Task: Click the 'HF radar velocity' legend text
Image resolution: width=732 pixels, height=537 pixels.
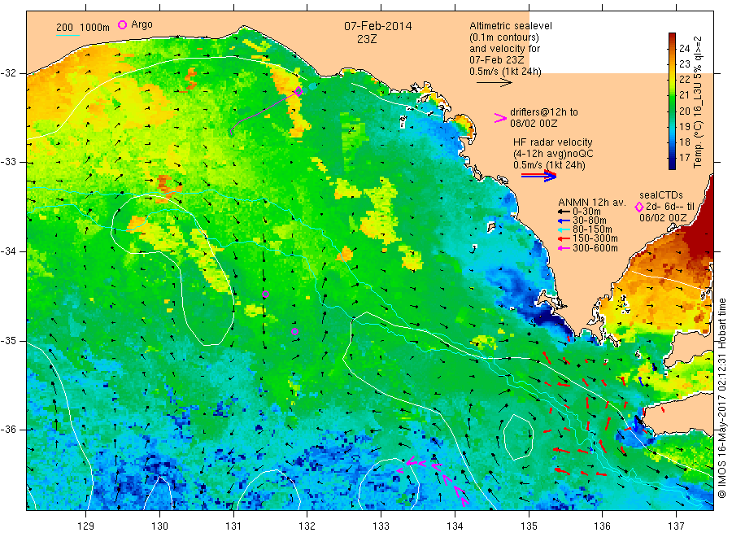Action: pyautogui.click(x=553, y=142)
